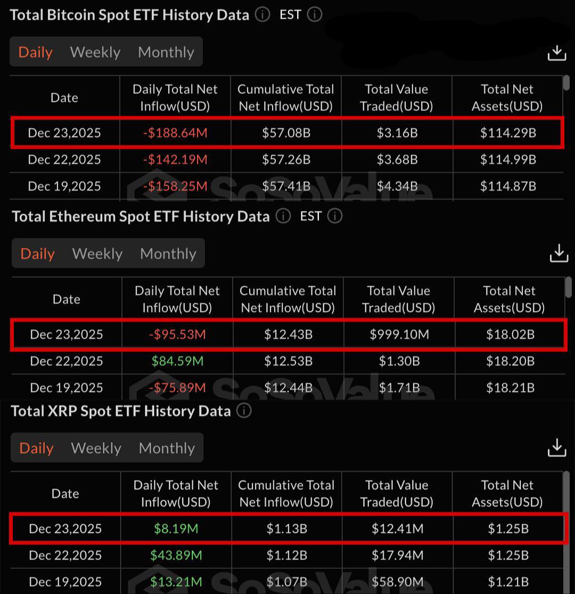575x594 pixels.
Task: Select Daily tab in XRP ETF section
Action: [37, 448]
